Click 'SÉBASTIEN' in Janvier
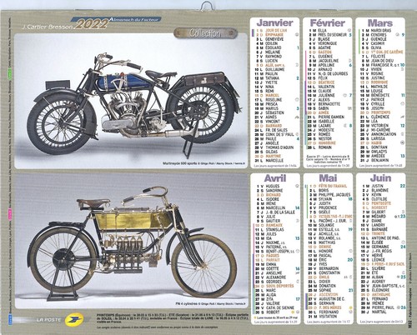The width and height of the screenshot is (417, 335). [x=274, y=112]
